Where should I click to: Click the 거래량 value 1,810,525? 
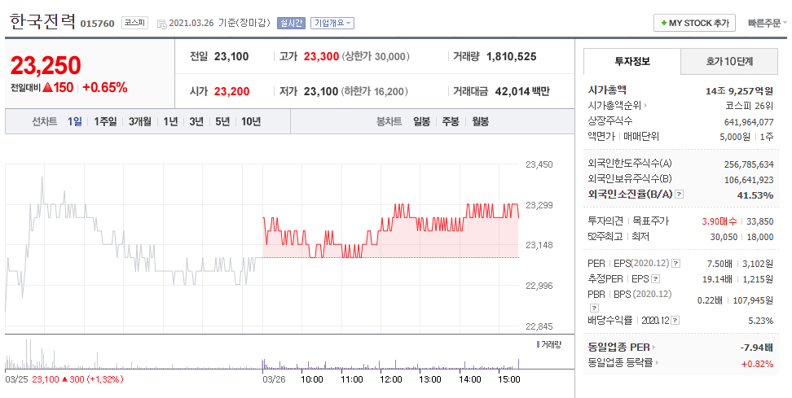(x=511, y=56)
